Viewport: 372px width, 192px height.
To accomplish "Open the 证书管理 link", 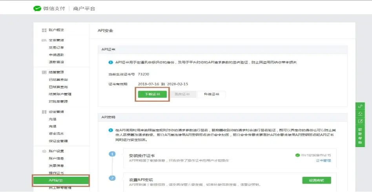I will click(324, 160).
